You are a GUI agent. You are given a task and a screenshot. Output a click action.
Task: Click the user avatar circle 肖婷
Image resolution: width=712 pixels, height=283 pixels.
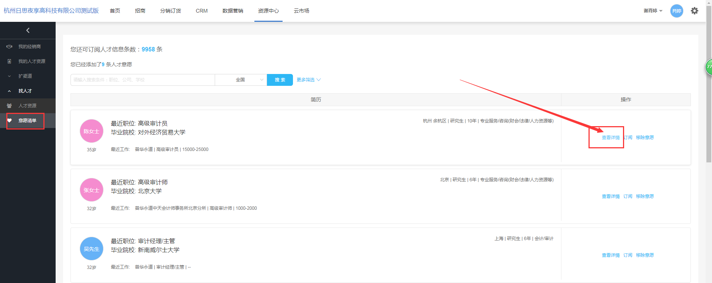[676, 11]
